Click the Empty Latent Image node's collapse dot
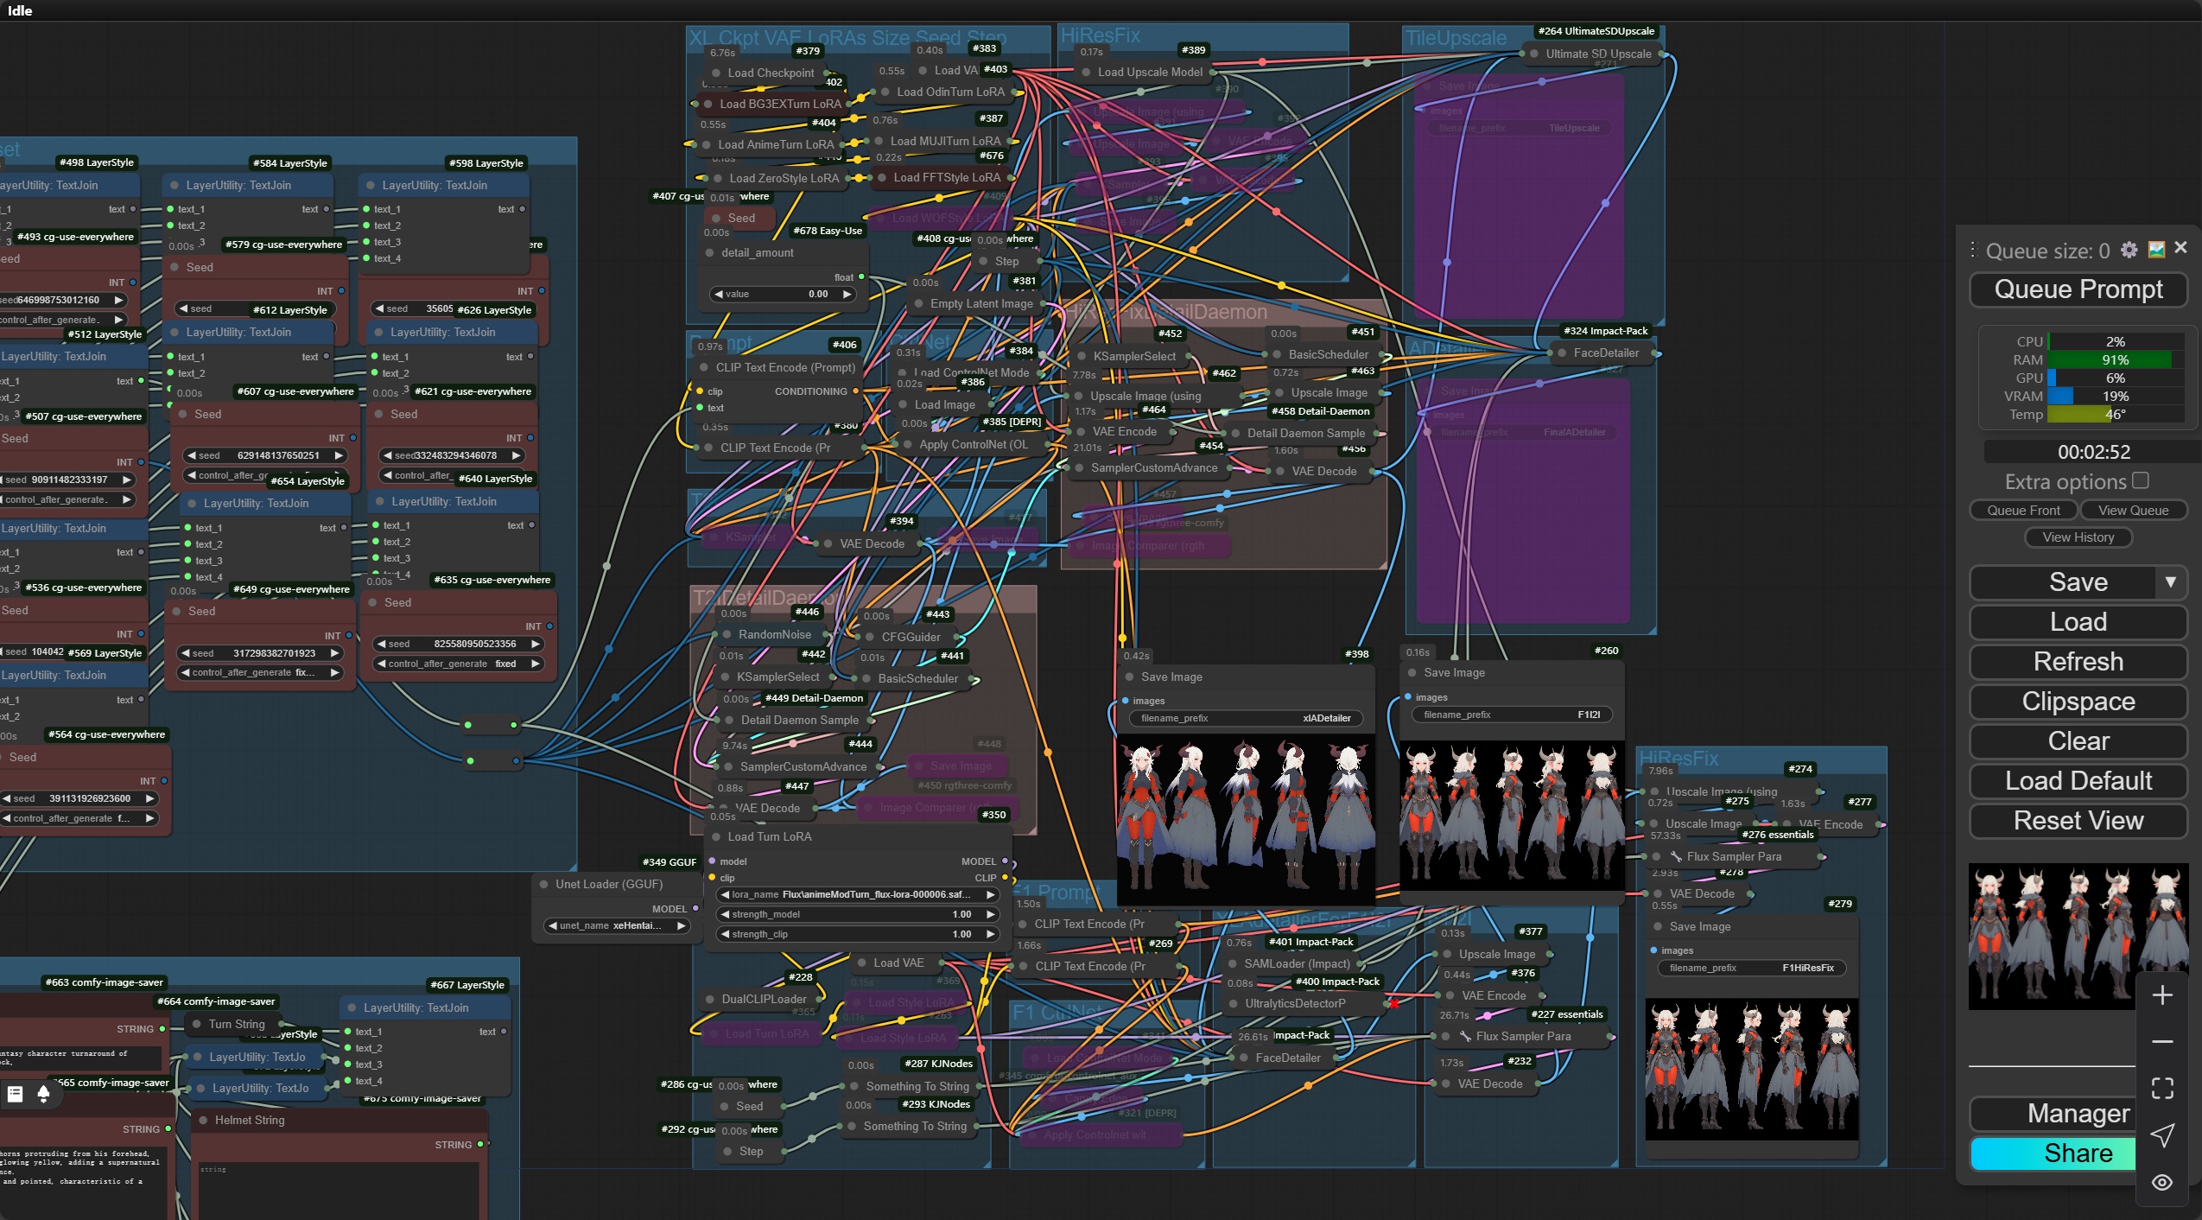 pyautogui.click(x=918, y=304)
